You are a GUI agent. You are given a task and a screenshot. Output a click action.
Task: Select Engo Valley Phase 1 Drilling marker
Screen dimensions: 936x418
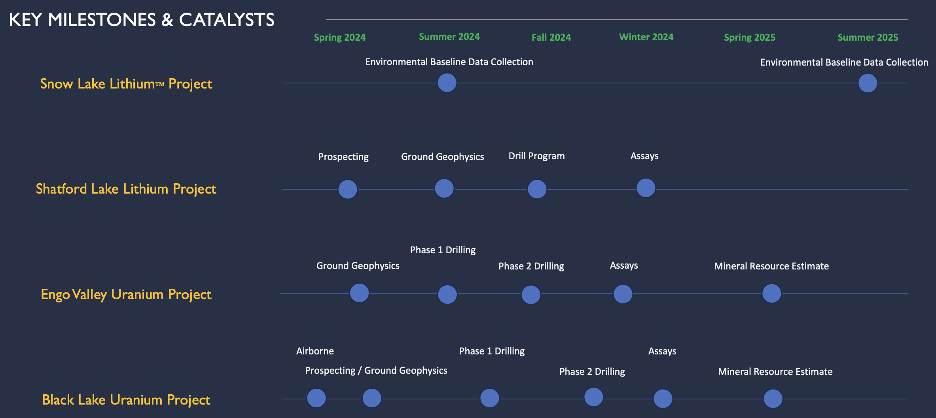click(447, 294)
